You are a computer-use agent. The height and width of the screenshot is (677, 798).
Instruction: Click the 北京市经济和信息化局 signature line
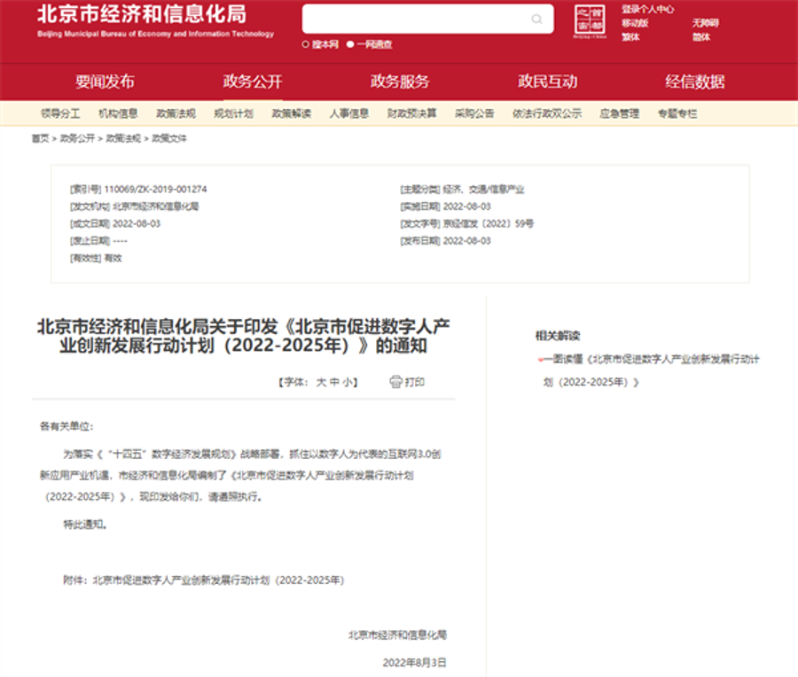(x=397, y=634)
